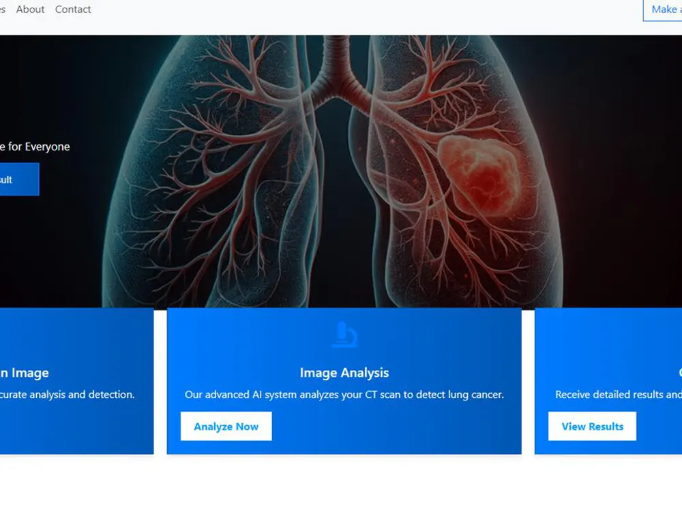Click the blue hero button under the tagline

pos(20,179)
